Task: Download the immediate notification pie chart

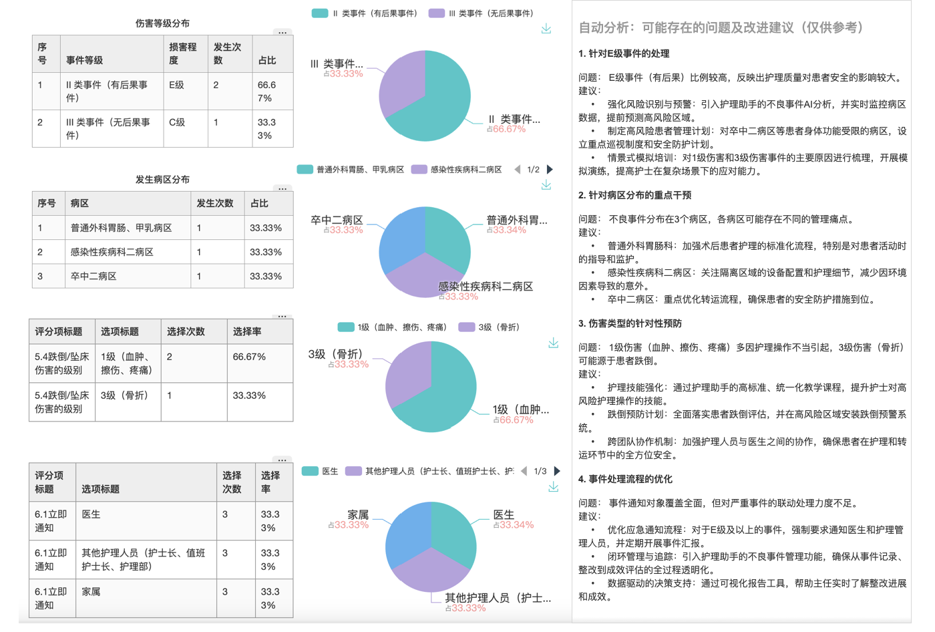Action: point(553,487)
